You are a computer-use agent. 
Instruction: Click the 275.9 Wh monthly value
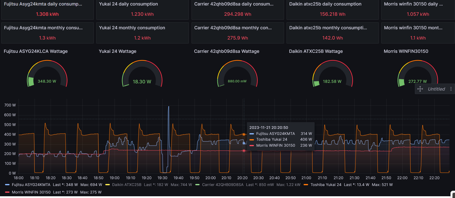click(238, 38)
